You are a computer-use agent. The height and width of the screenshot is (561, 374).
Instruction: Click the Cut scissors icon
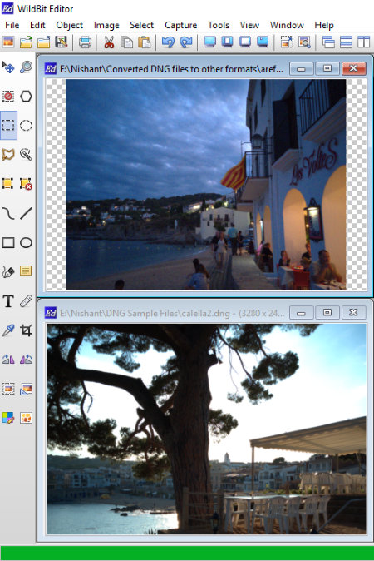click(x=109, y=42)
